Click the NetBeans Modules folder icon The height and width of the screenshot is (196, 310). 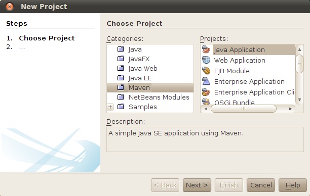(121, 97)
